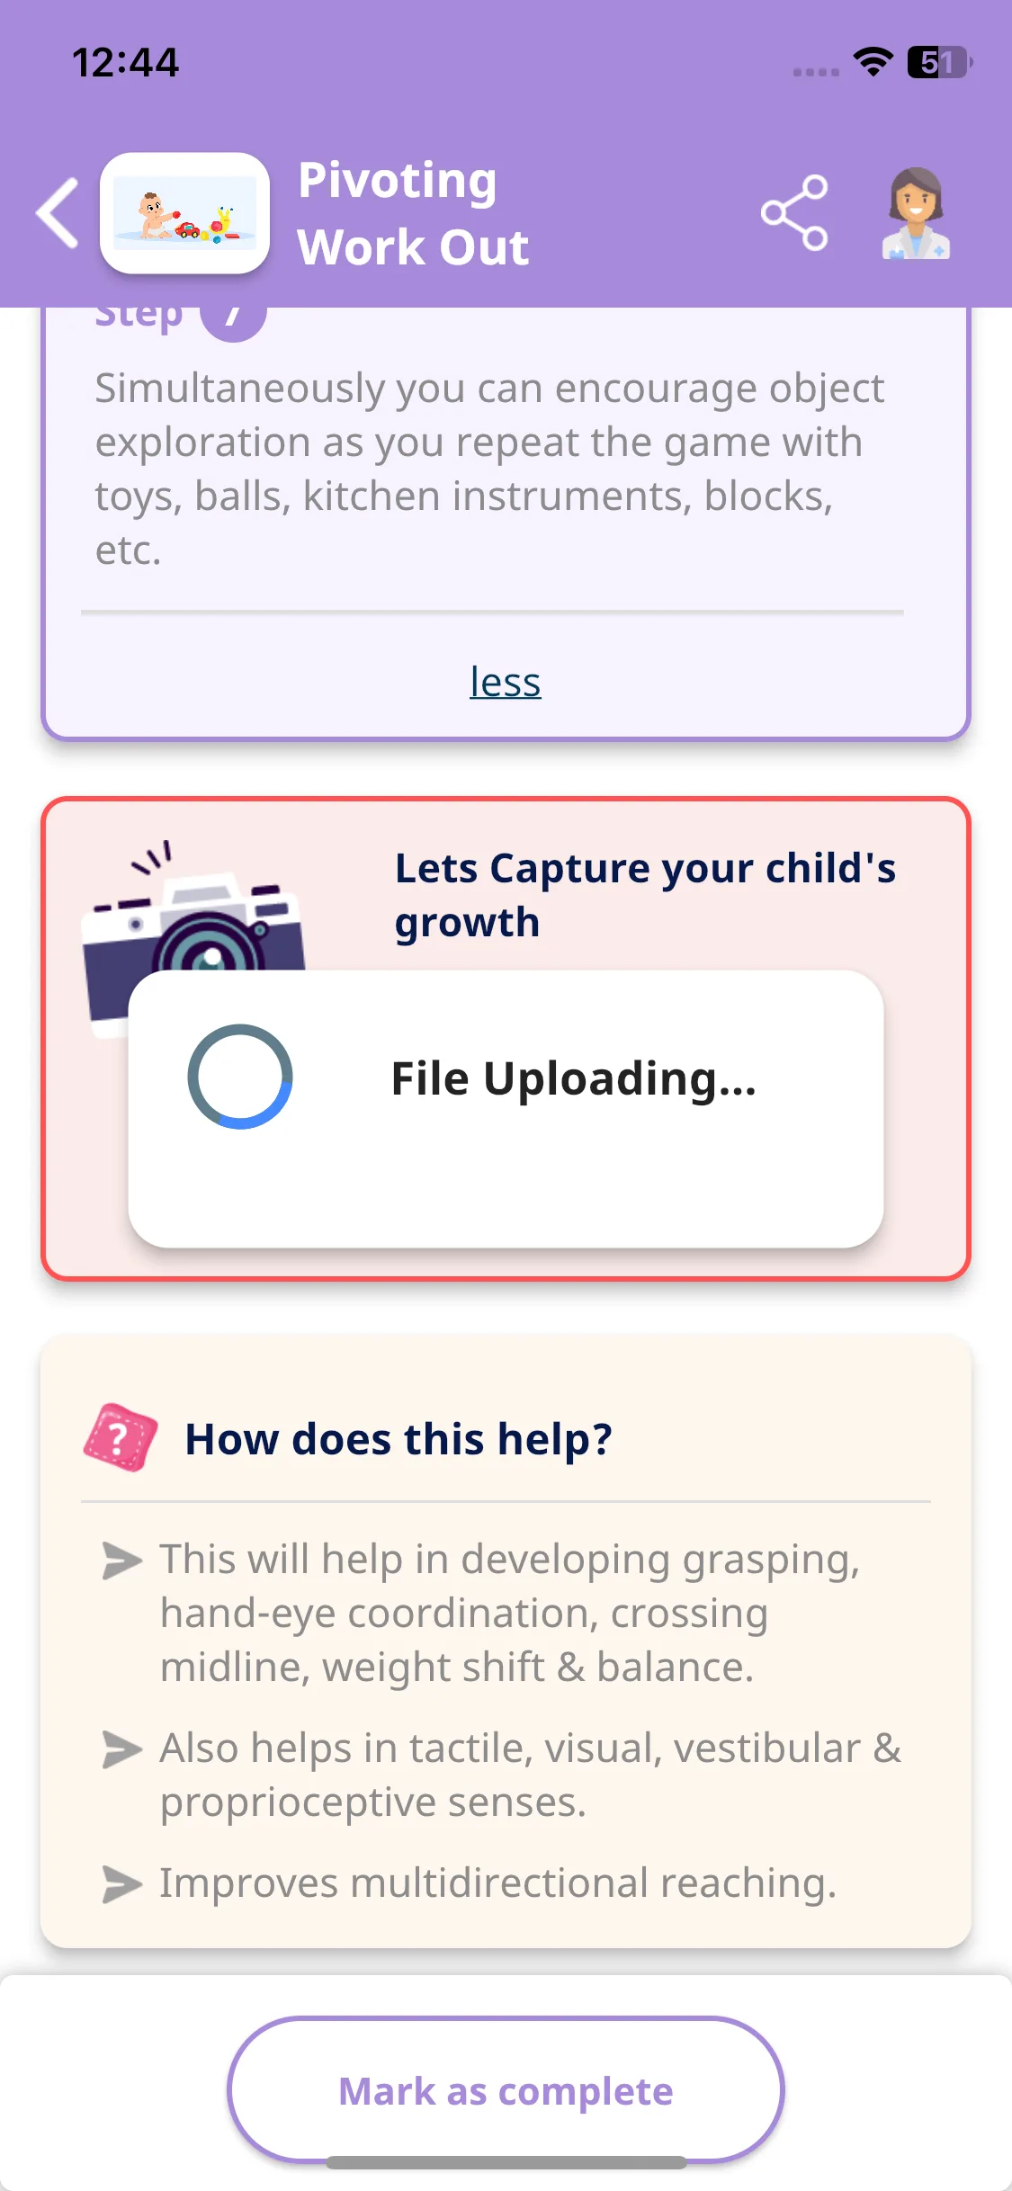Image resolution: width=1012 pixels, height=2191 pixels.
Task: Tap the home indicator bar
Action: click(x=506, y=2162)
